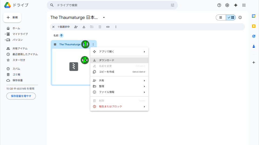Open the file card's three-dot menu
This screenshot has width=259, height=145.
pos(93,44)
